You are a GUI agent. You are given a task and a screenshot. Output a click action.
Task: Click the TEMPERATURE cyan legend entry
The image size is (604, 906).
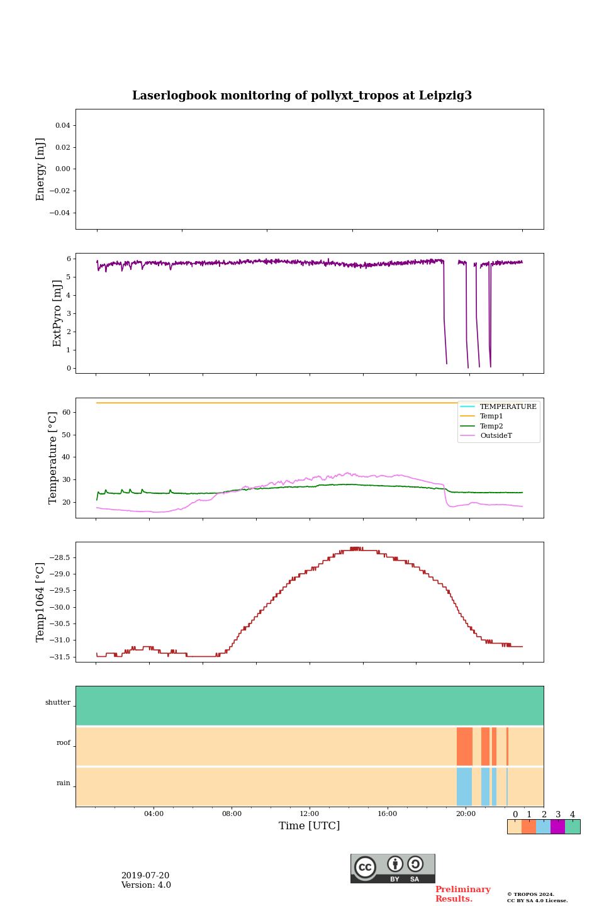pos(508,407)
